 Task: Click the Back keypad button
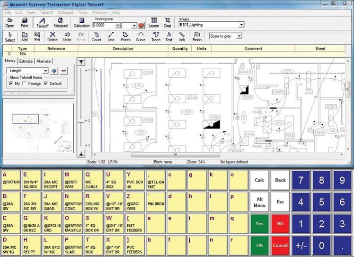click(x=280, y=180)
